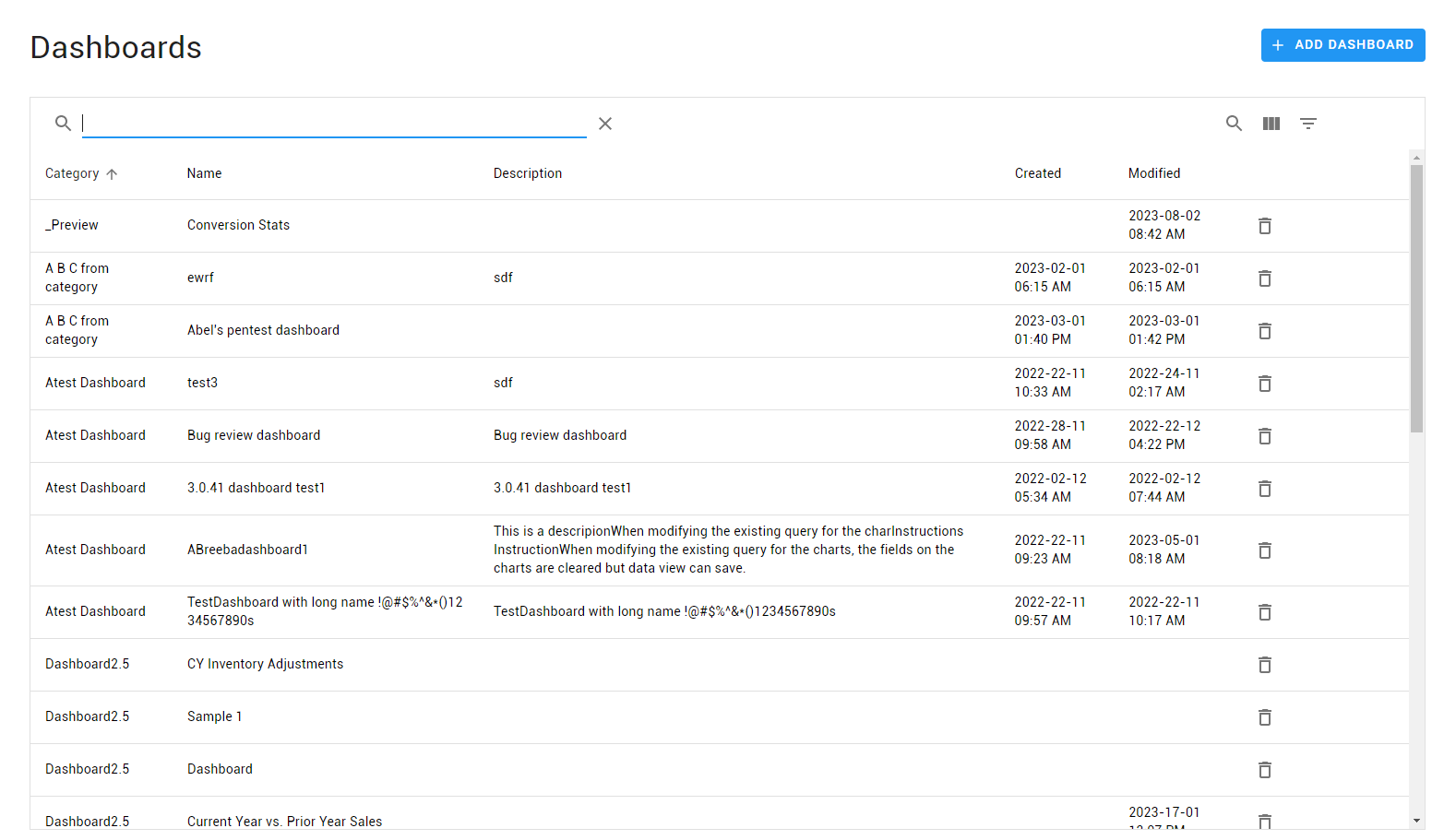
Task: Delete the Conversion Stats dashboard
Action: [1265, 226]
